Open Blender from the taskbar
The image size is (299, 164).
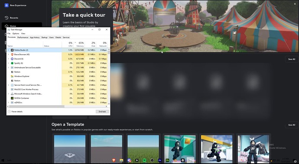(x=175, y=161)
